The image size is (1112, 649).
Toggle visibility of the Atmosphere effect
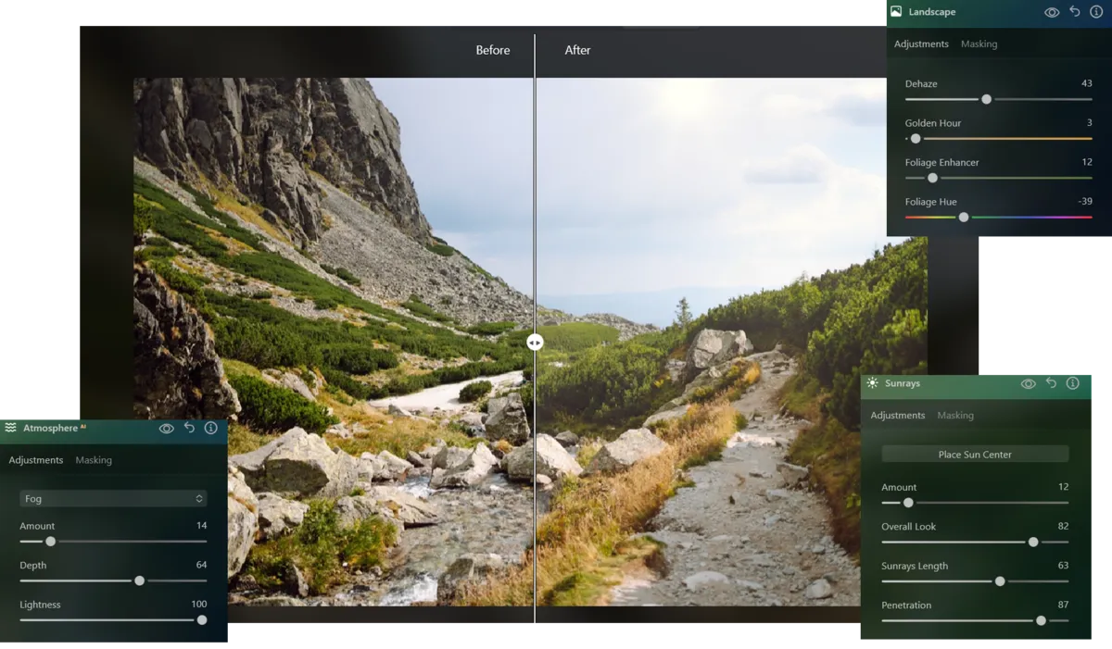click(166, 428)
